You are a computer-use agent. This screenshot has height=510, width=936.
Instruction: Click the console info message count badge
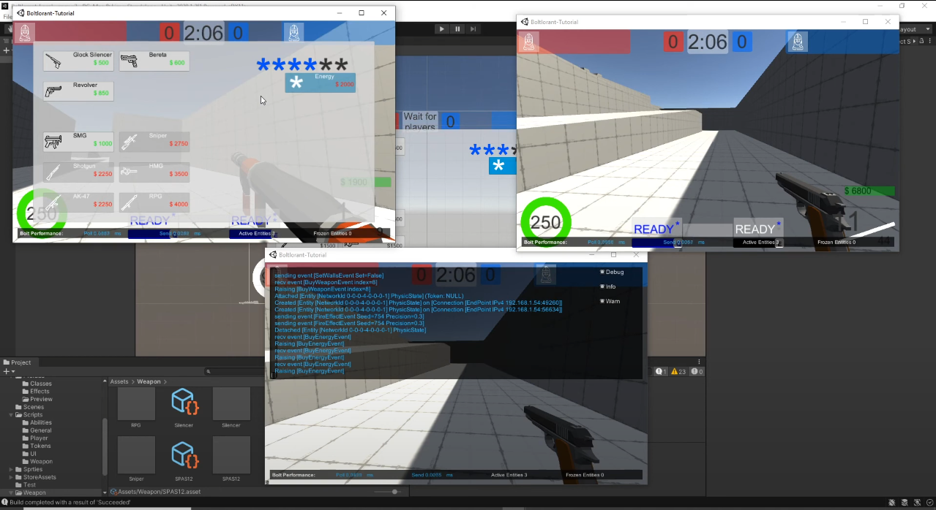click(x=661, y=372)
